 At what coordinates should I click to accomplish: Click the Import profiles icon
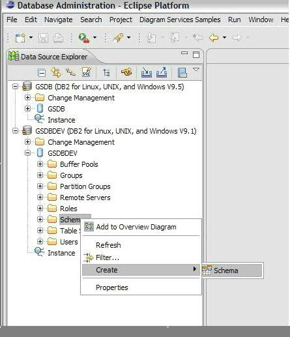(147, 72)
